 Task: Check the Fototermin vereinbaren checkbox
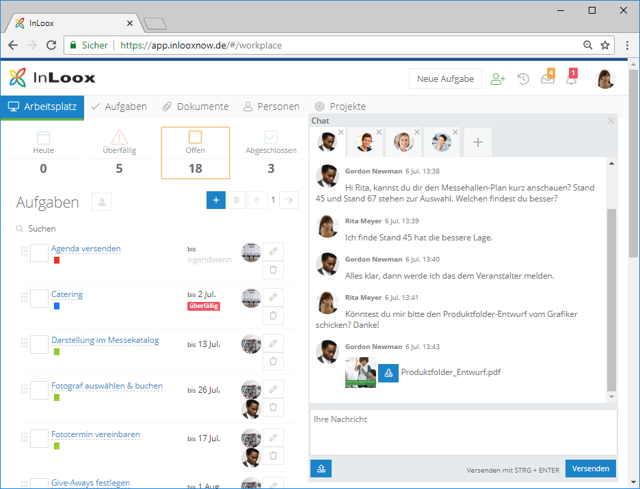click(x=39, y=439)
